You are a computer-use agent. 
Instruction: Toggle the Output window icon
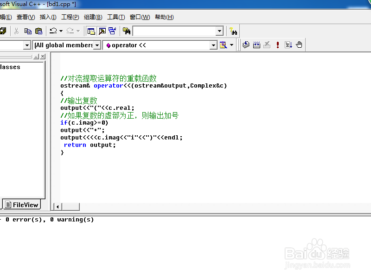[x=102, y=31]
